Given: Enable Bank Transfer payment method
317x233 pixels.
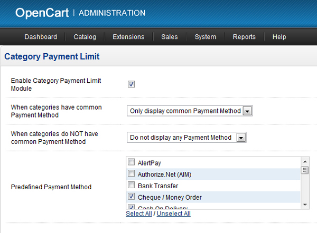Looking at the screenshot, I should 132,186.
